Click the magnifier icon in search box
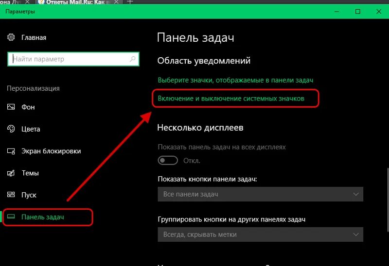Image resolution: width=389 pixels, height=266 pixels. 133,59
